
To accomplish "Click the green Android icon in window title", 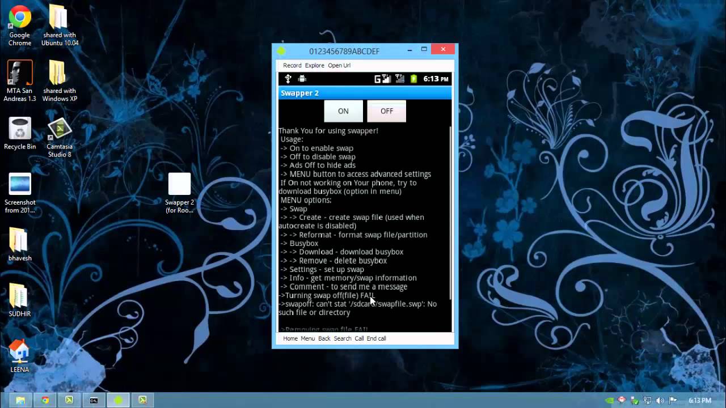I will [281, 51].
